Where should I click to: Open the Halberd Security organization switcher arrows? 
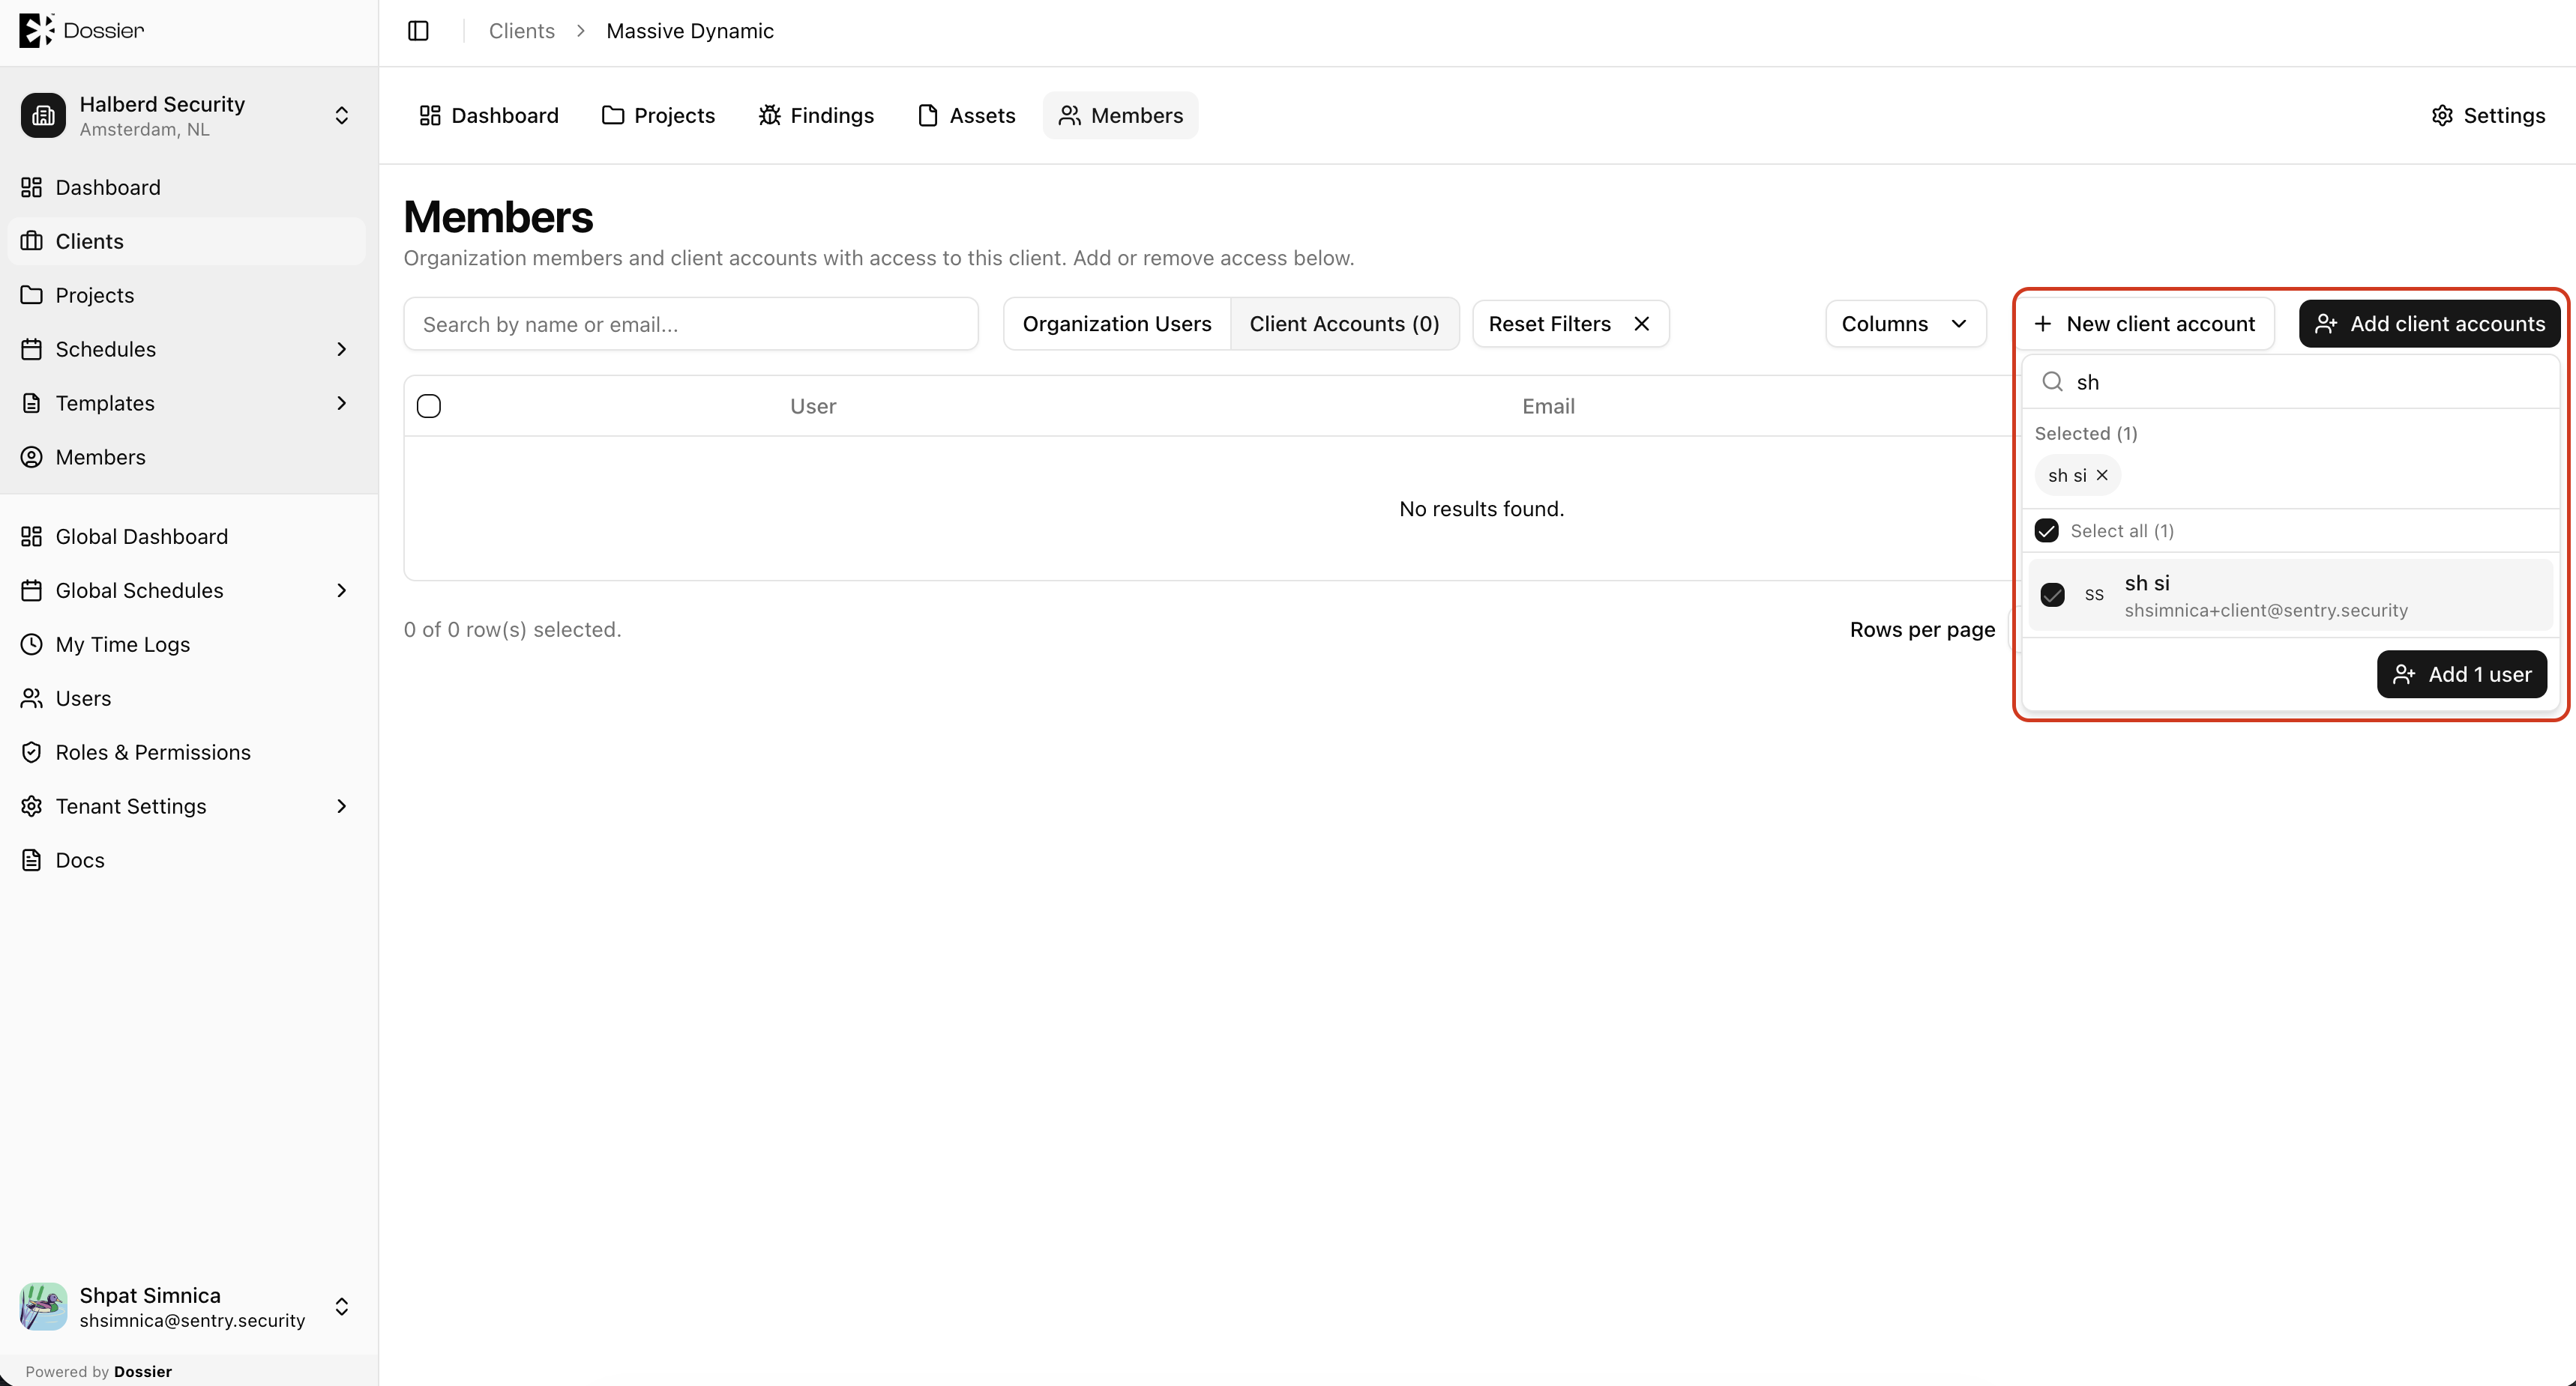pos(341,115)
